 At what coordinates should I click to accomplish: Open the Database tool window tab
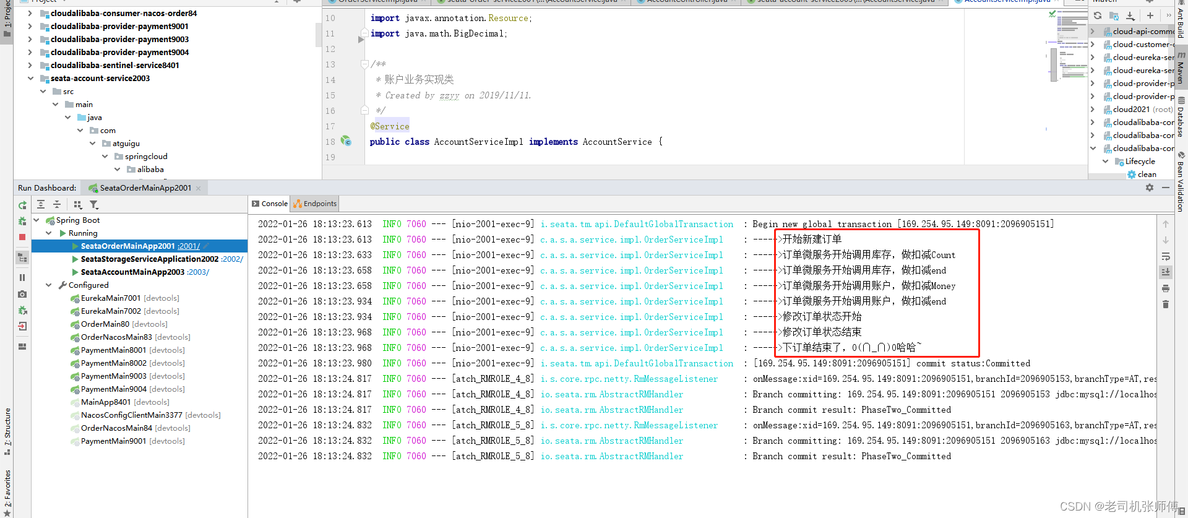pos(1181,118)
